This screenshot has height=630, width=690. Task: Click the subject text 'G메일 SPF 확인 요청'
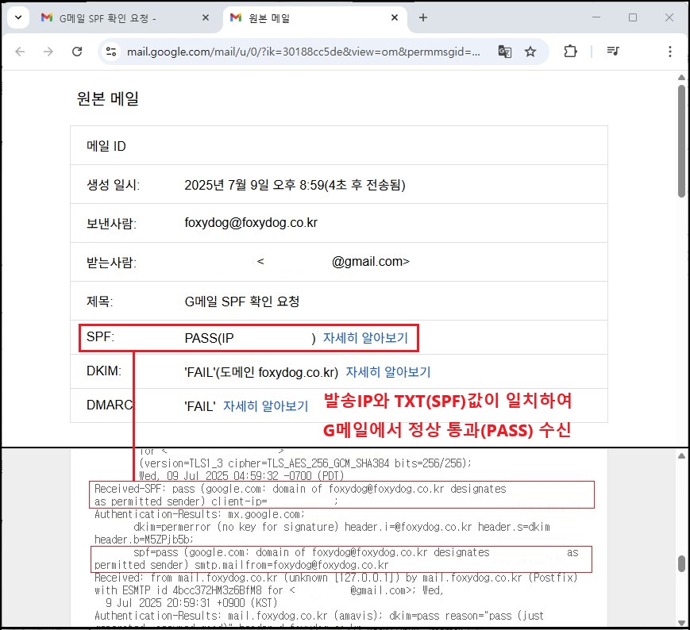(x=242, y=302)
